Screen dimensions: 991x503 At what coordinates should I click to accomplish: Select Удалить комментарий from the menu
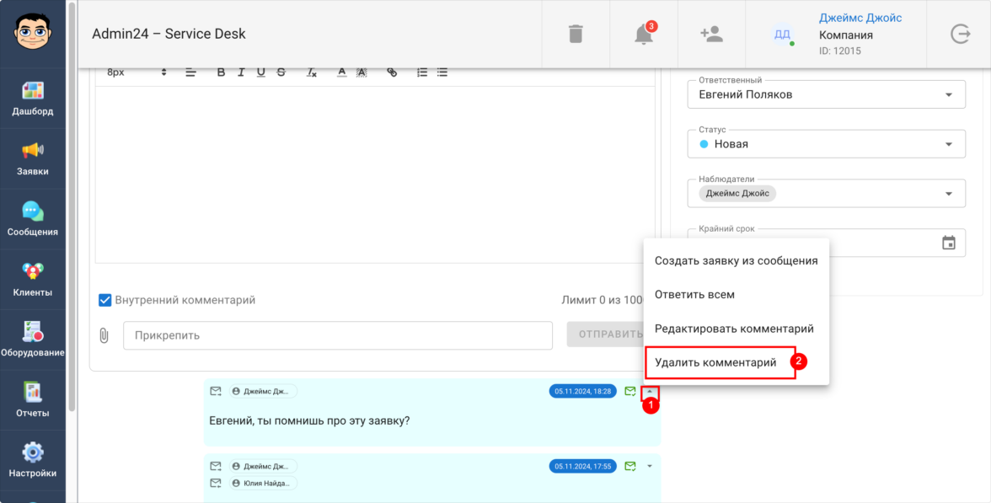point(715,362)
